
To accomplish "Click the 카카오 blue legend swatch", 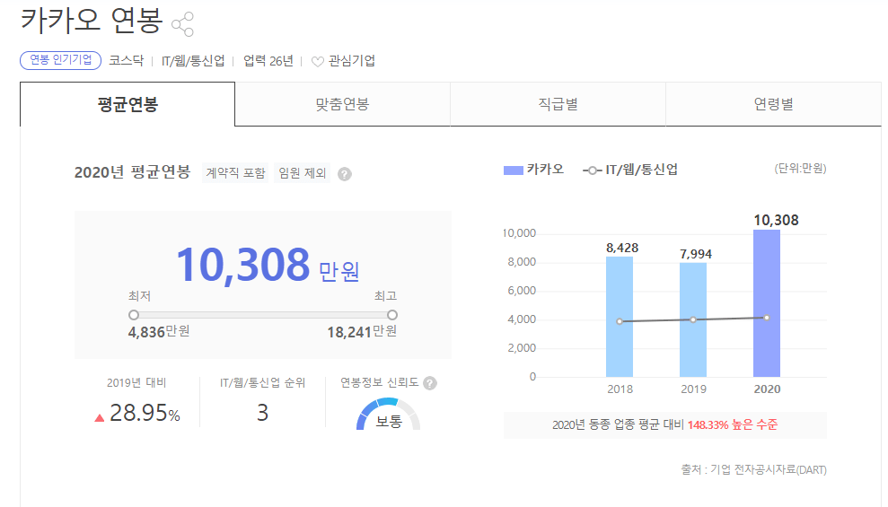I will pyautogui.click(x=513, y=170).
